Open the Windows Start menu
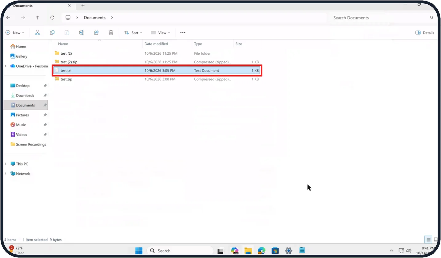This screenshot has width=441, height=258. pyautogui.click(x=139, y=251)
